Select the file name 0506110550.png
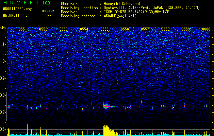214x136 pixels. 17,9
